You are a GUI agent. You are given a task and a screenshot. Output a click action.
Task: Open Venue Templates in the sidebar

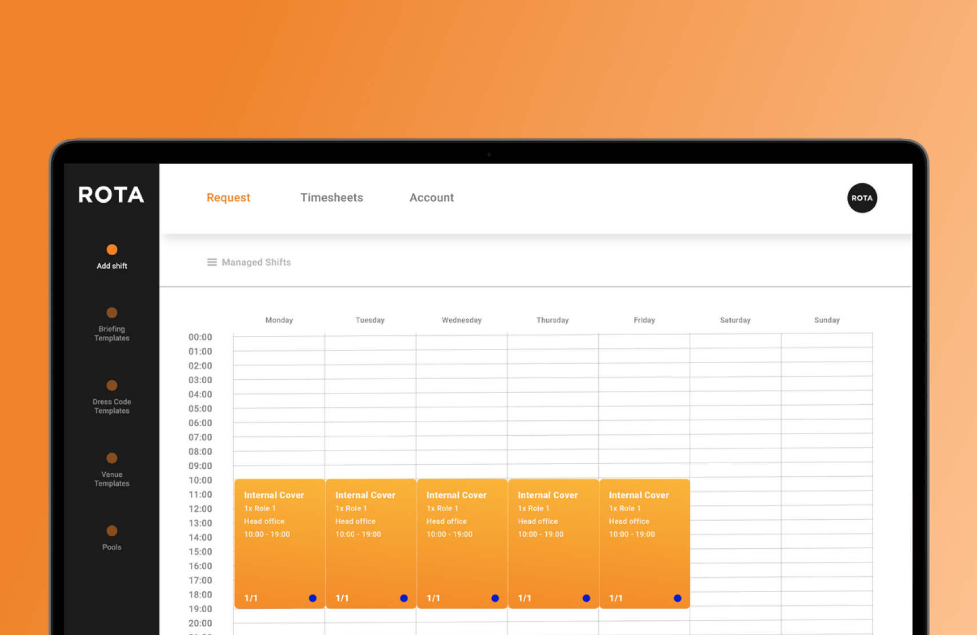pos(112,469)
